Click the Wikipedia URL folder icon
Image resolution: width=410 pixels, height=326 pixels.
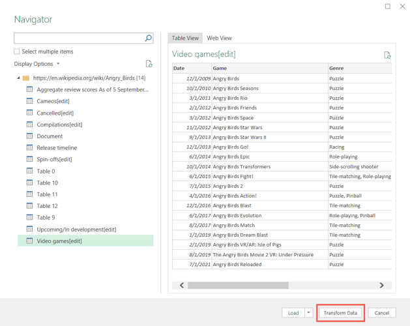pyautogui.click(x=26, y=78)
